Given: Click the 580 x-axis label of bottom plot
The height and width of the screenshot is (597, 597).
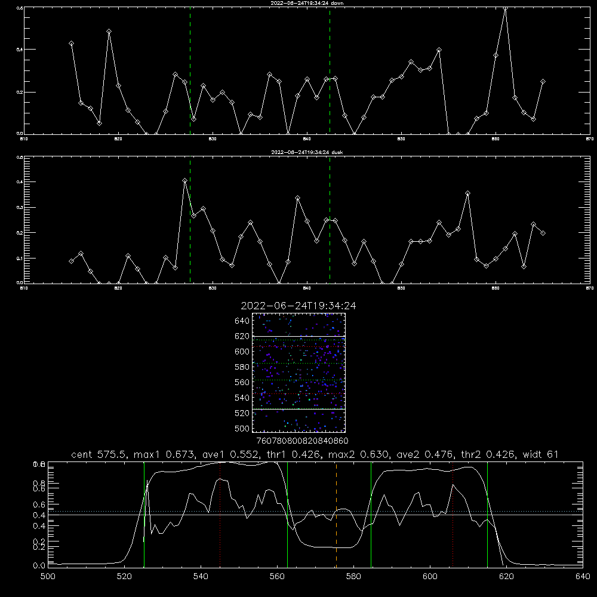Looking at the screenshot, I should coord(353,576).
